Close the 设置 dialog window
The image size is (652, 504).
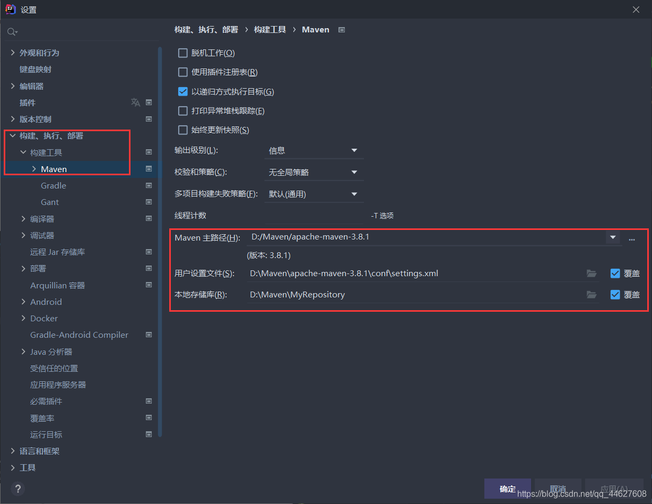(636, 9)
